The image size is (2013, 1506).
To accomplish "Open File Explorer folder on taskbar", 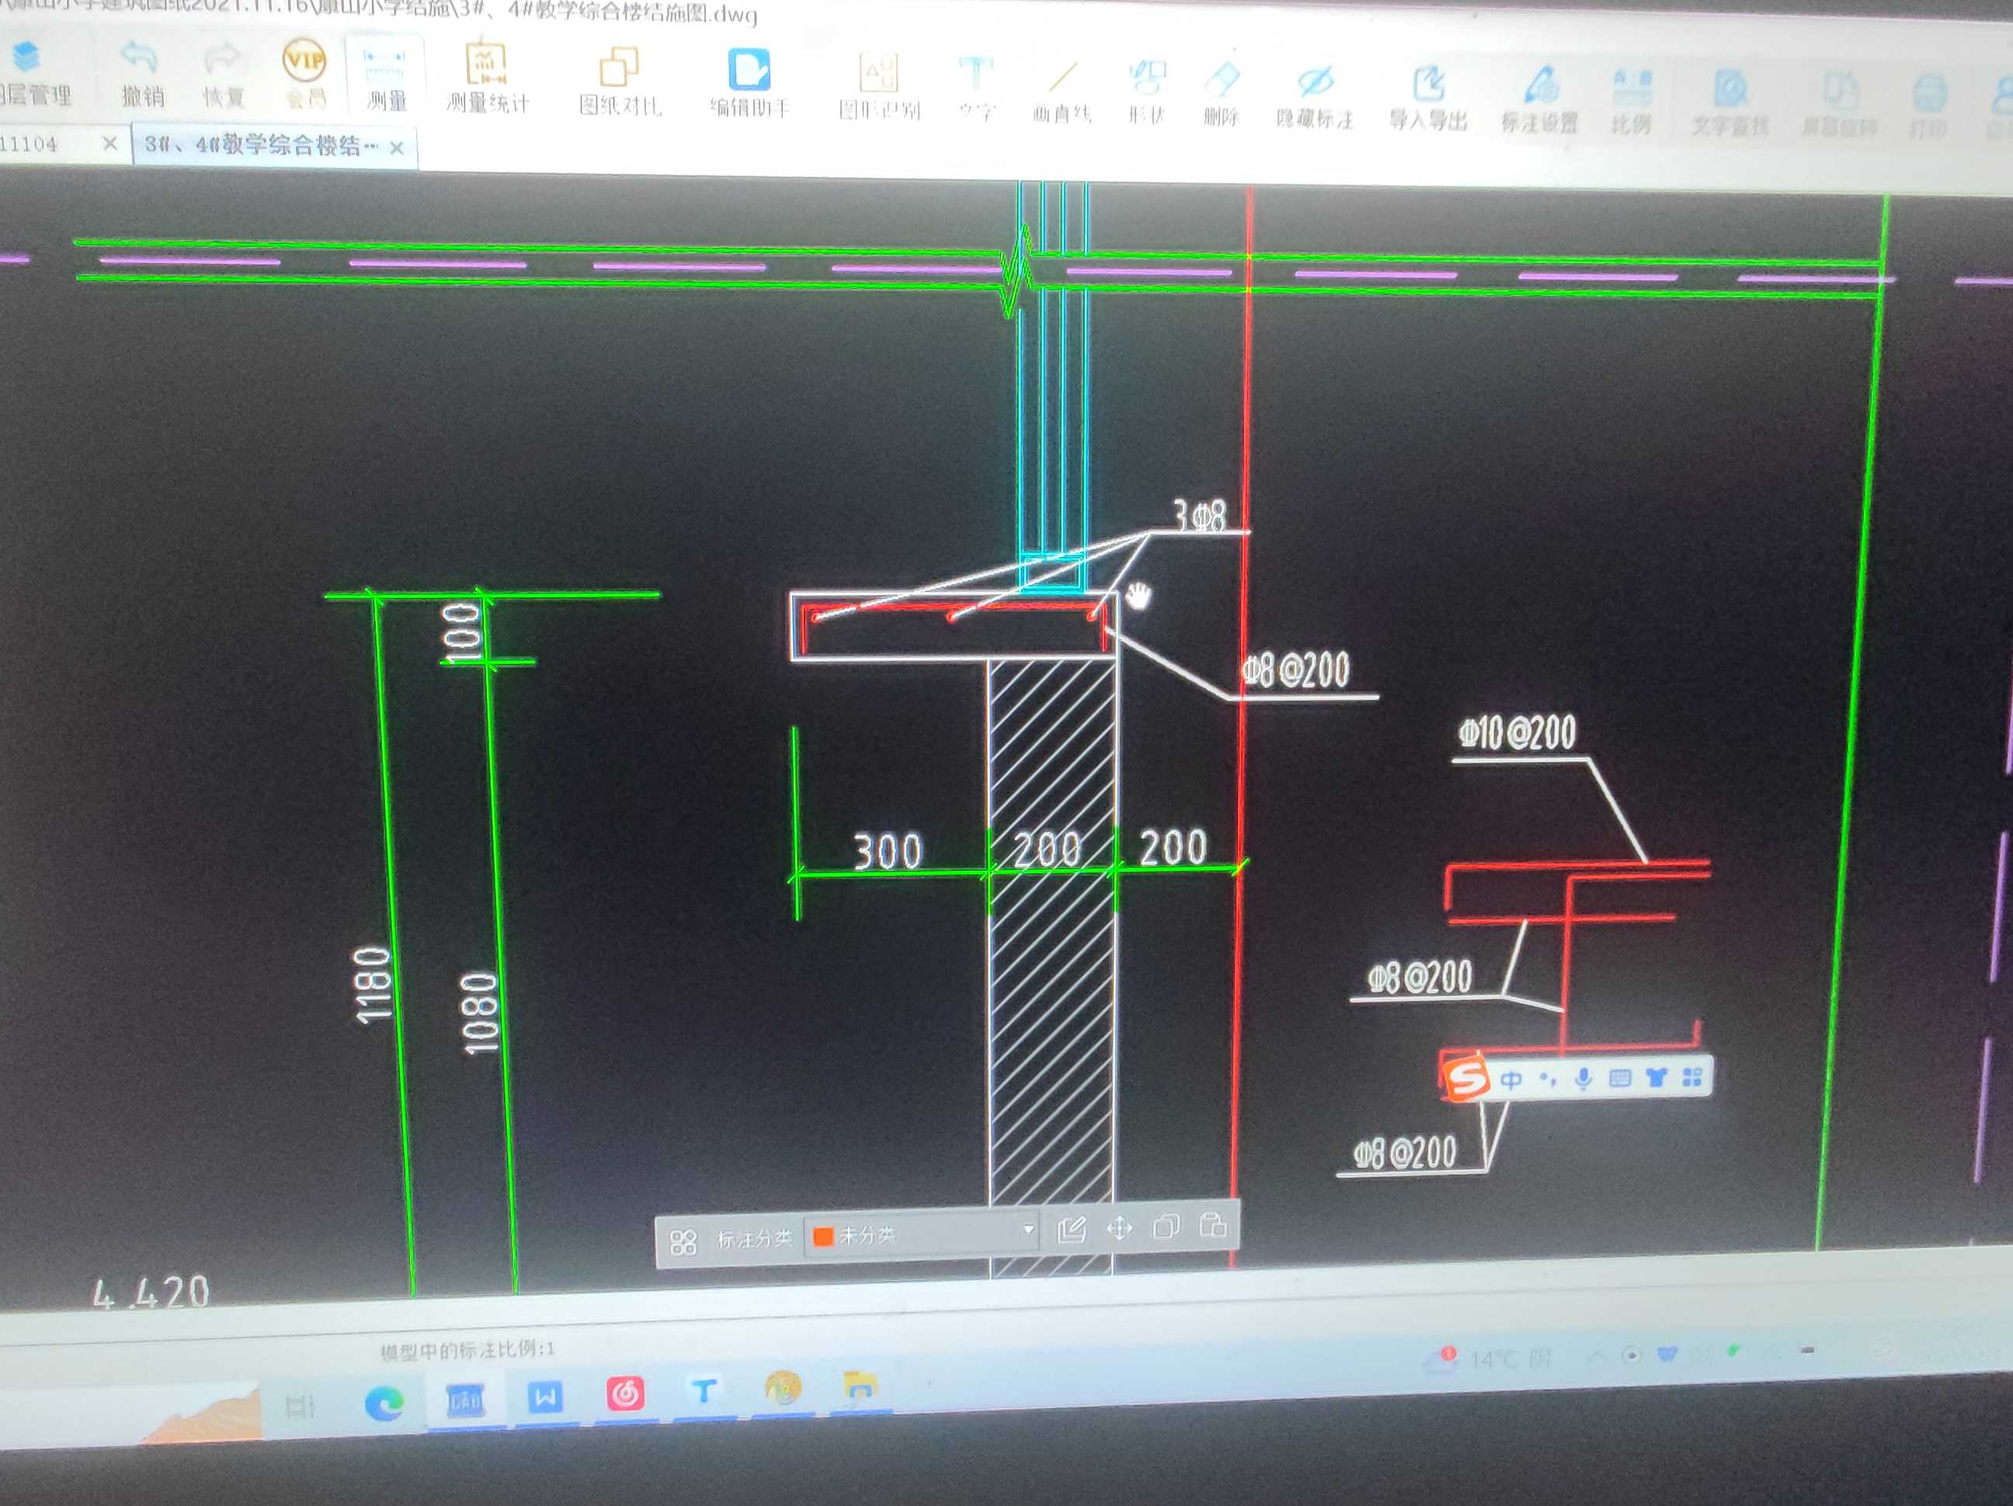I will (860, 1386).
